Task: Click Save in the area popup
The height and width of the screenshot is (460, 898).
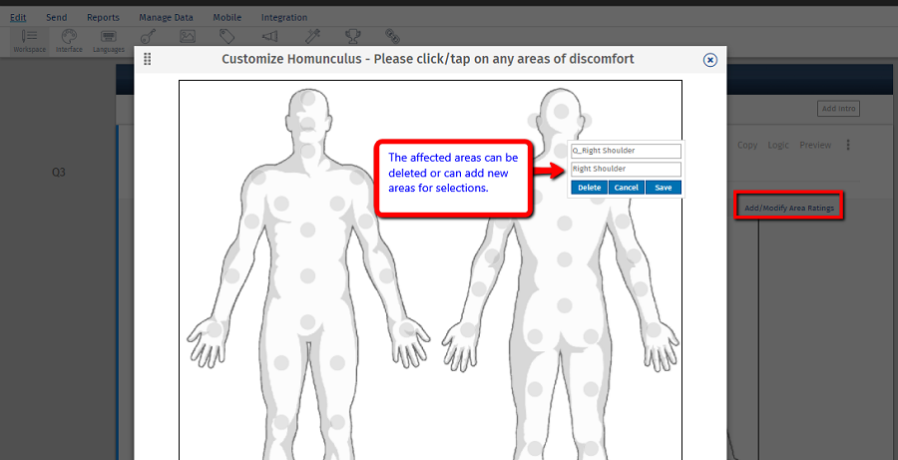Action: coord(664,188)
